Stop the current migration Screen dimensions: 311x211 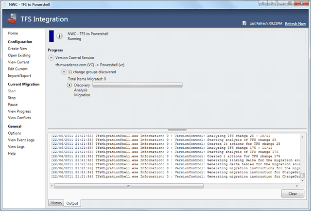pos(12,98)
